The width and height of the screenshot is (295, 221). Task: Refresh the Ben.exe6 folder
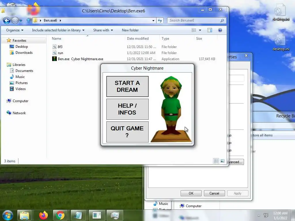tap(160, 20)
